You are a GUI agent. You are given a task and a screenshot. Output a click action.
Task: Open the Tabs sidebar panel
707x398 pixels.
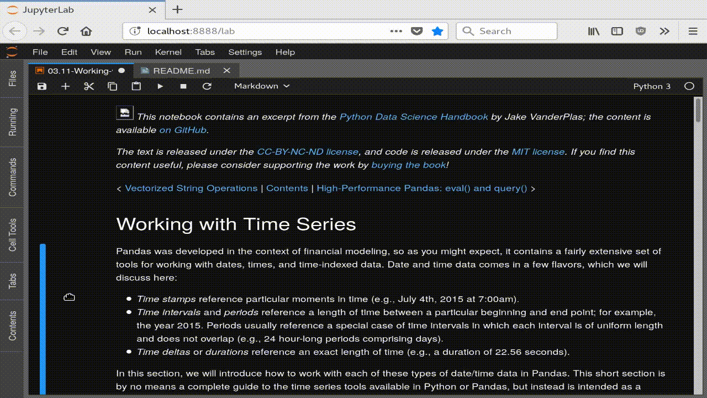(13, 281)
